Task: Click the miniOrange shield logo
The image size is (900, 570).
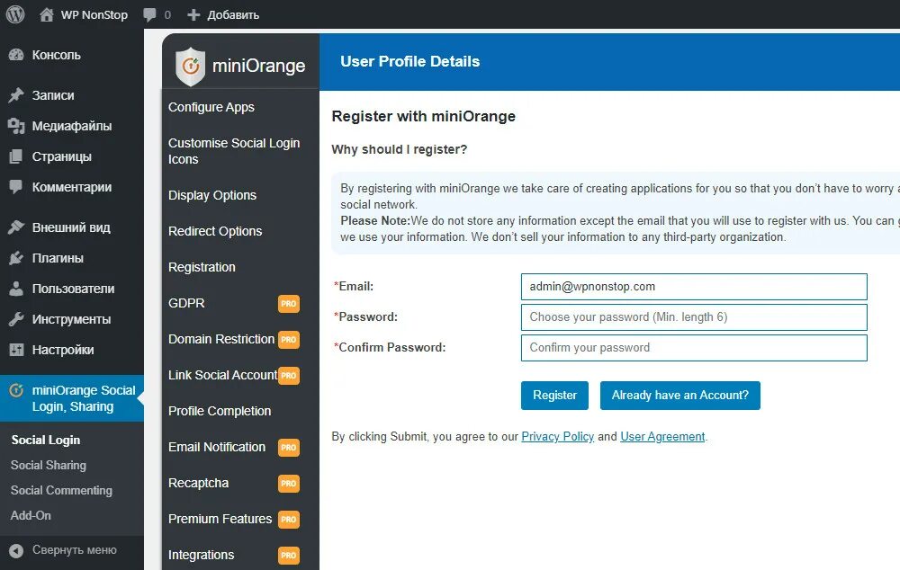Action: pos(190,66)
